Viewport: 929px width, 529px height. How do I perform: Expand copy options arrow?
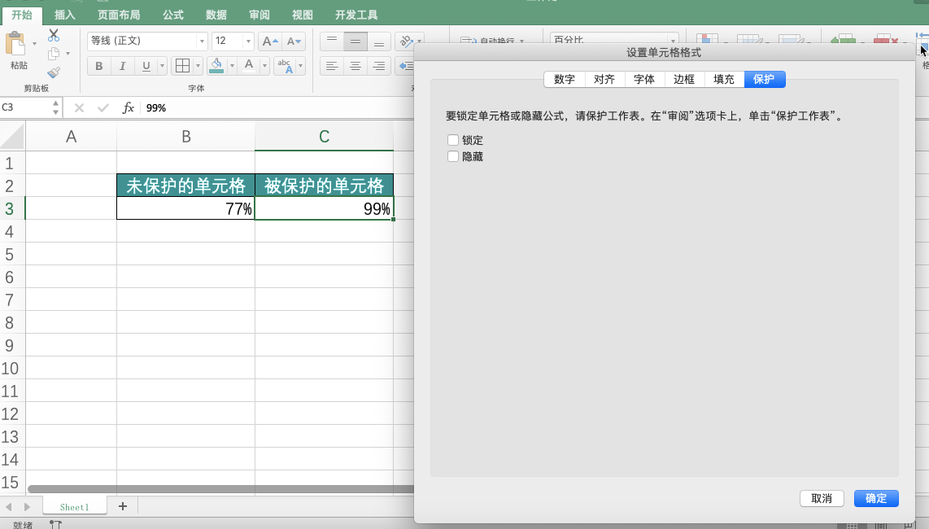click(x=68, y=54)
